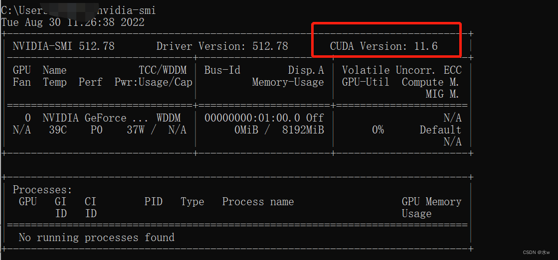This screenshot has height=260, width=558.
Task: Click the Process name column header
Action: [x=258, y=202]
